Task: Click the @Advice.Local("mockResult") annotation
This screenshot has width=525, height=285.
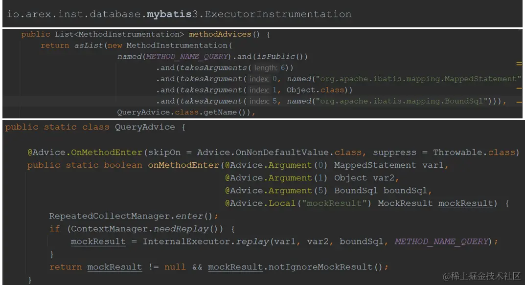Action: click(x=298, y=203)
